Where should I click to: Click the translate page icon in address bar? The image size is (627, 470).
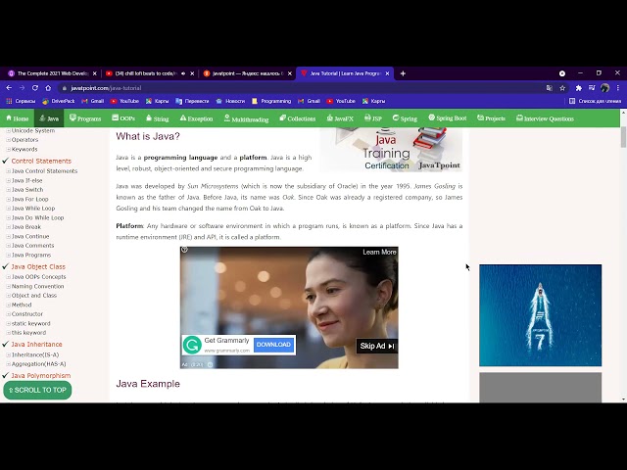[x=550, y=88]
